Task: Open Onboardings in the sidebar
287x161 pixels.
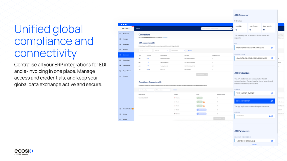Action: coord(126,60)
